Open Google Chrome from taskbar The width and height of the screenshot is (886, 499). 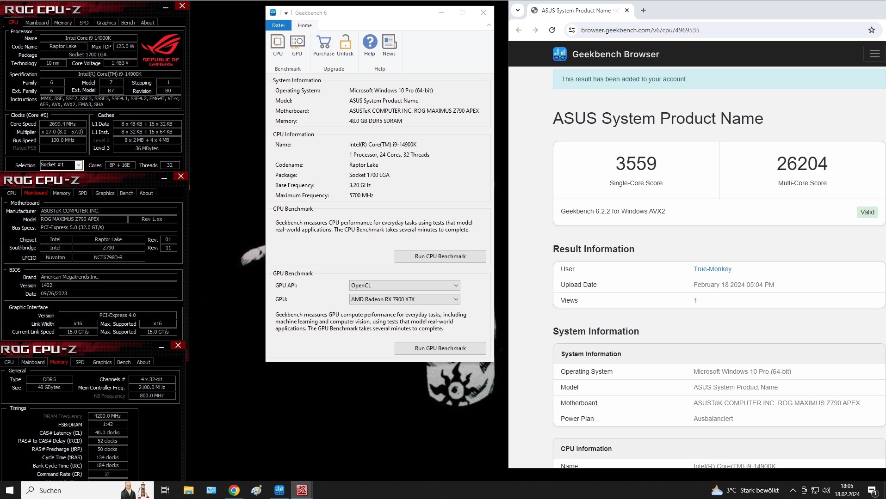(x=234, y=490)
